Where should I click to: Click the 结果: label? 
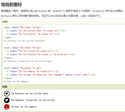[5, 87]
